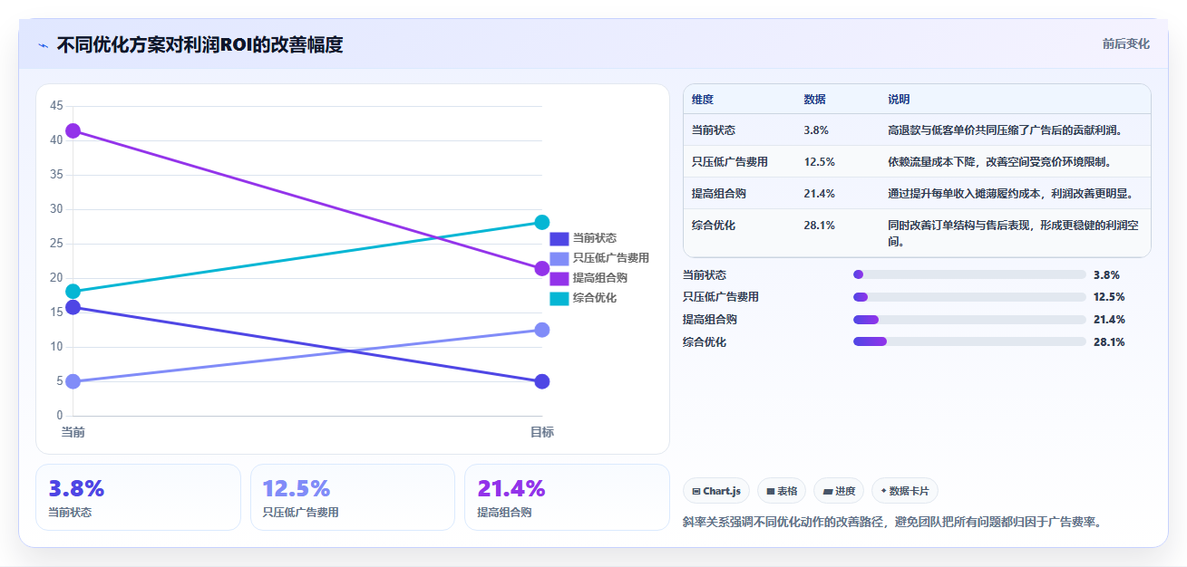Image resolution: width=1187 pixels, height=567 pixels.
Task: Click the 提高组合购 legend label
Action: click(600, 278)
